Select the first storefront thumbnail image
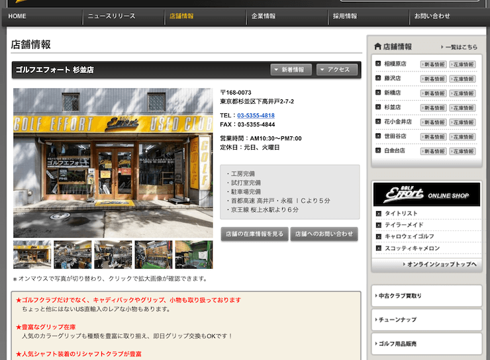 [x=32, y=255]
